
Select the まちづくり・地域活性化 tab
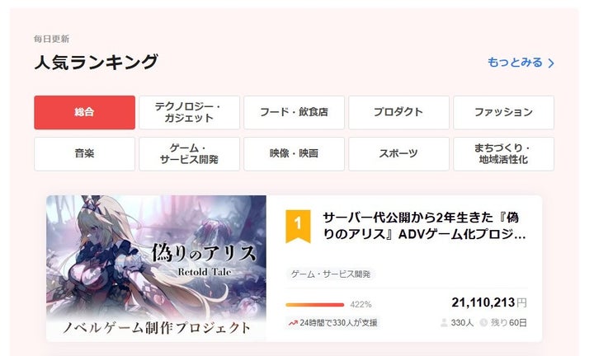[503, 154]
